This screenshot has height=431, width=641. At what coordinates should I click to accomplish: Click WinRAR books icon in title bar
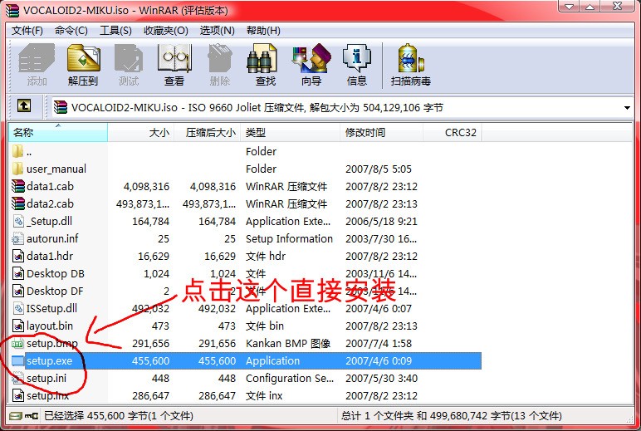point(12,10)
